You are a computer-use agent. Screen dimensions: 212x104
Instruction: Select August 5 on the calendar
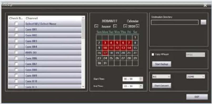click(x=117, y=43)
